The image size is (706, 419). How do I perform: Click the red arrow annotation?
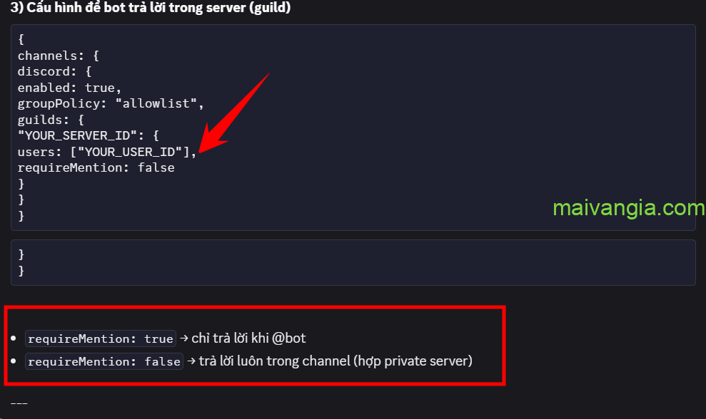232,113
